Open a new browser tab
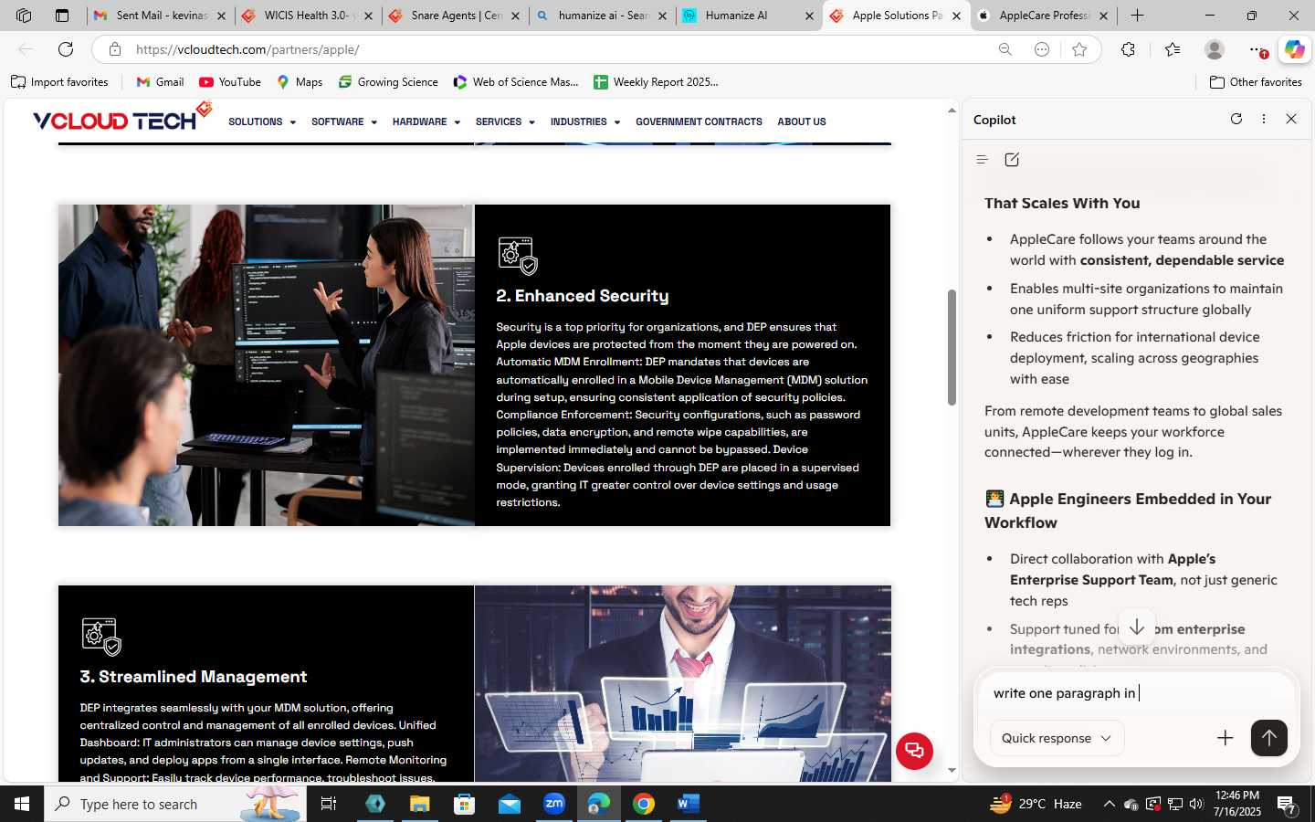Viewport: 1315px width, 822px height. click(1137, 16)
